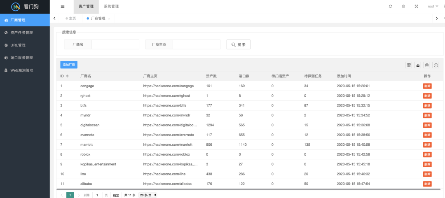Click the 资产数 column header
445x198 pixels.
pos(211,76)
